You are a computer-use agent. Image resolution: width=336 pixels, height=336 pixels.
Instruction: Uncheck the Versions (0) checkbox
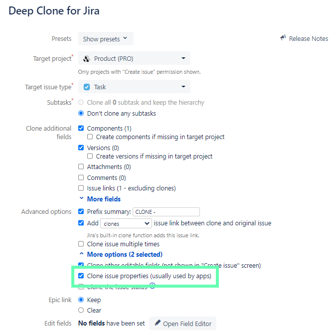click(x=81, y=148)
